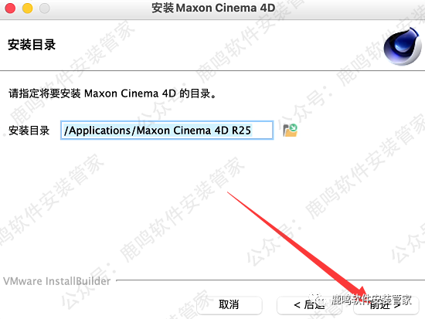Click the VMware InstallBuilder footer text
Screen dimensions: 425x319
tap(57, 281)
